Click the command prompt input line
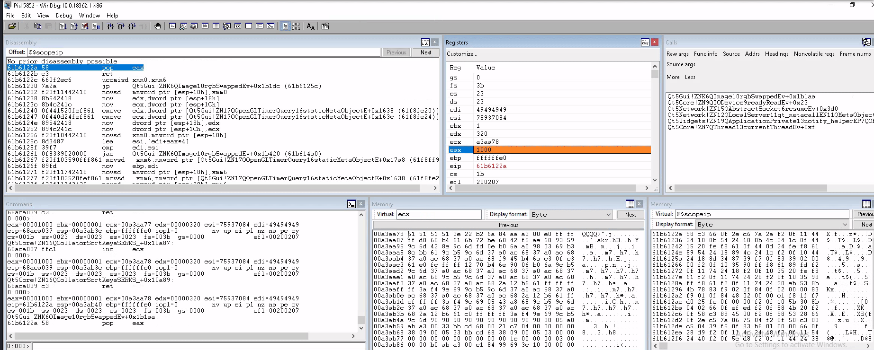This screenshot has width=874, height=350. 199,346
